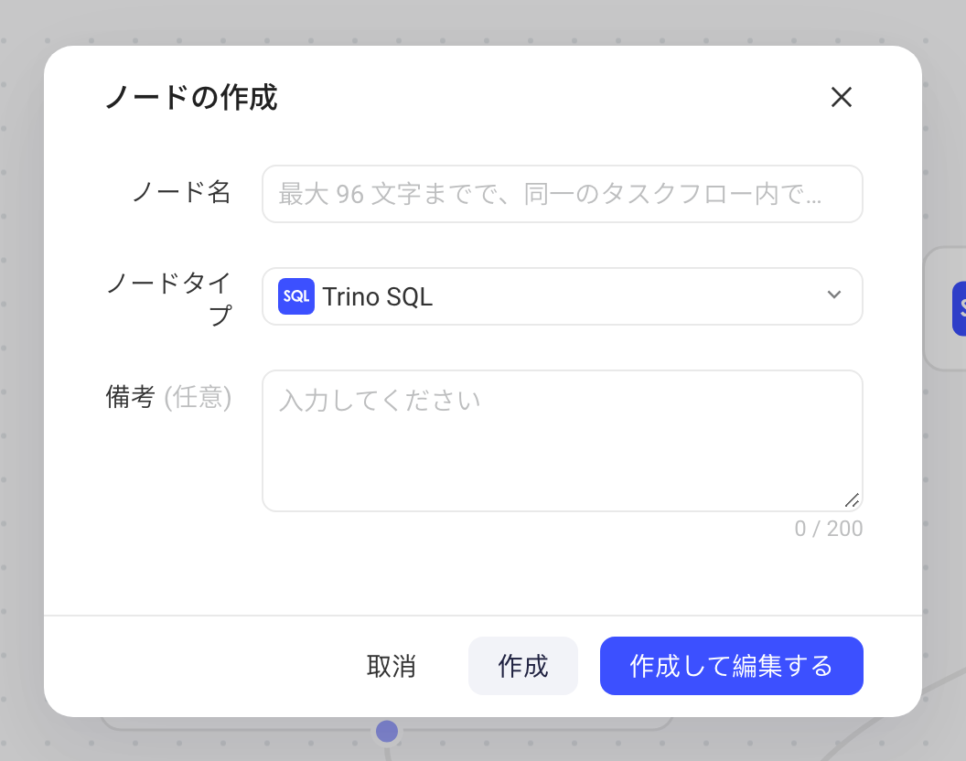
Task: Click the blue 作成して編集する button
Action: [731, 666]
